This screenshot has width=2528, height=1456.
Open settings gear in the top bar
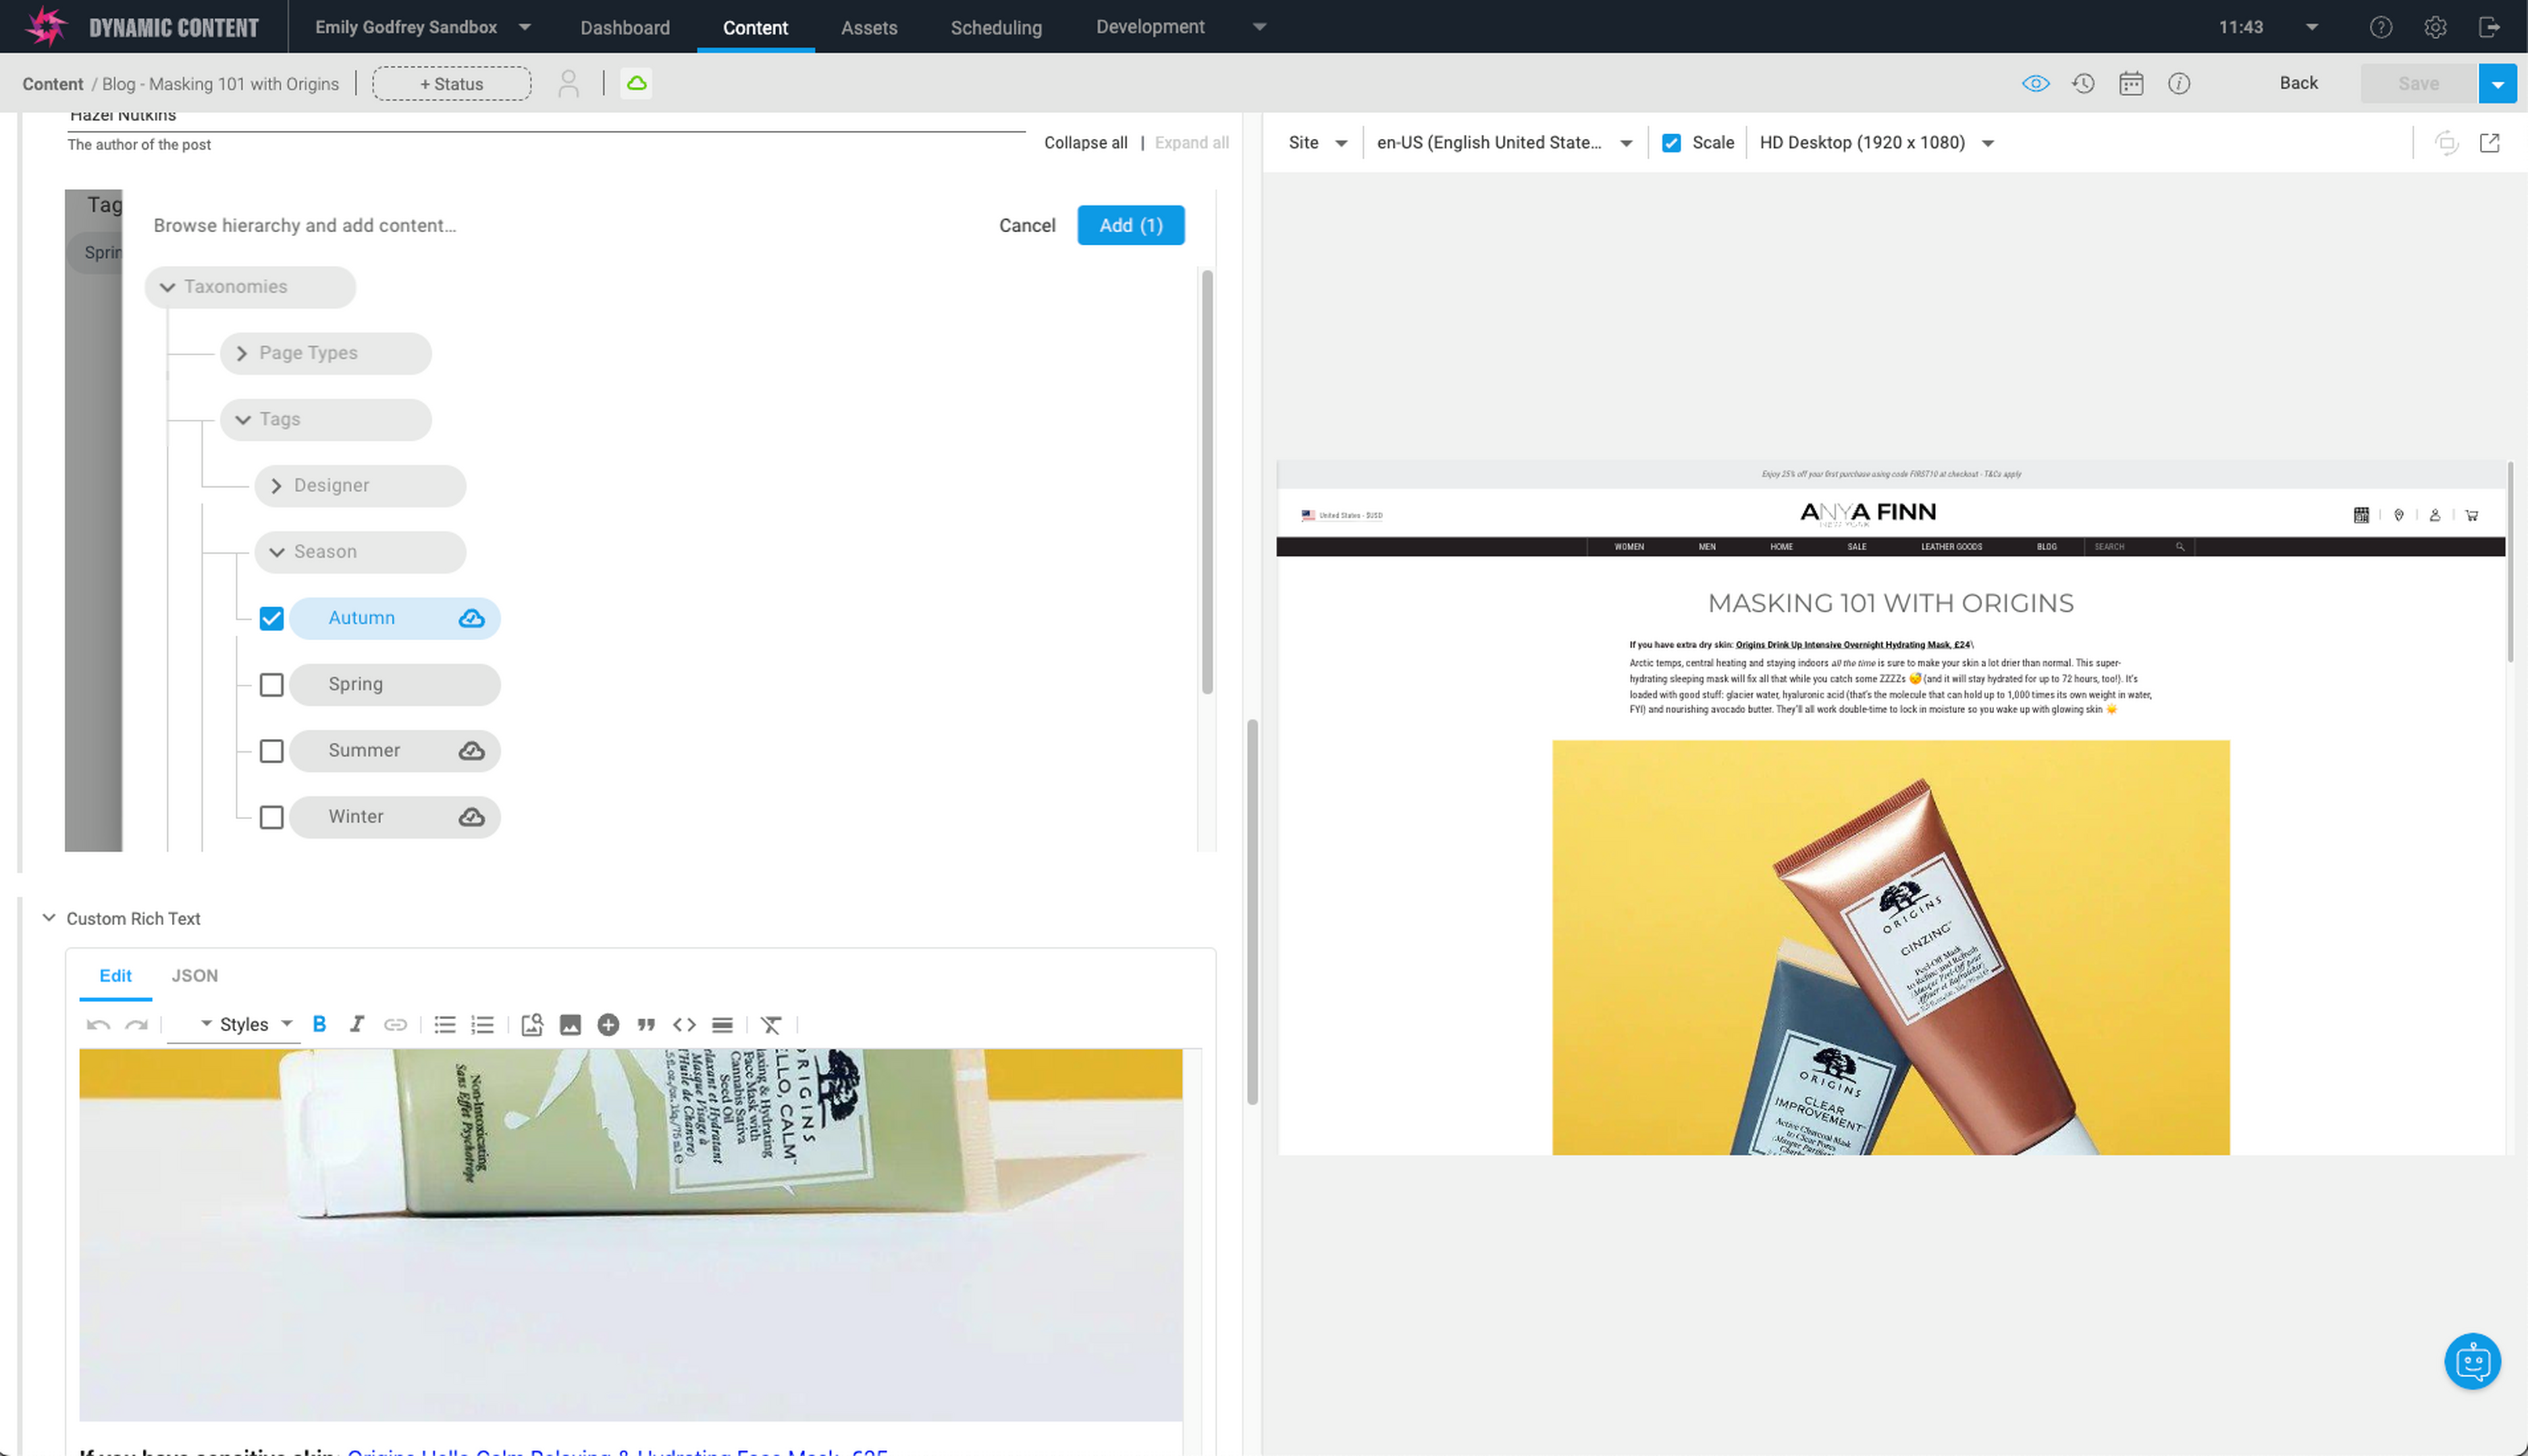click(2435, 27)
